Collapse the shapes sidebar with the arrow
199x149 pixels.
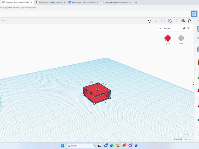194,83
